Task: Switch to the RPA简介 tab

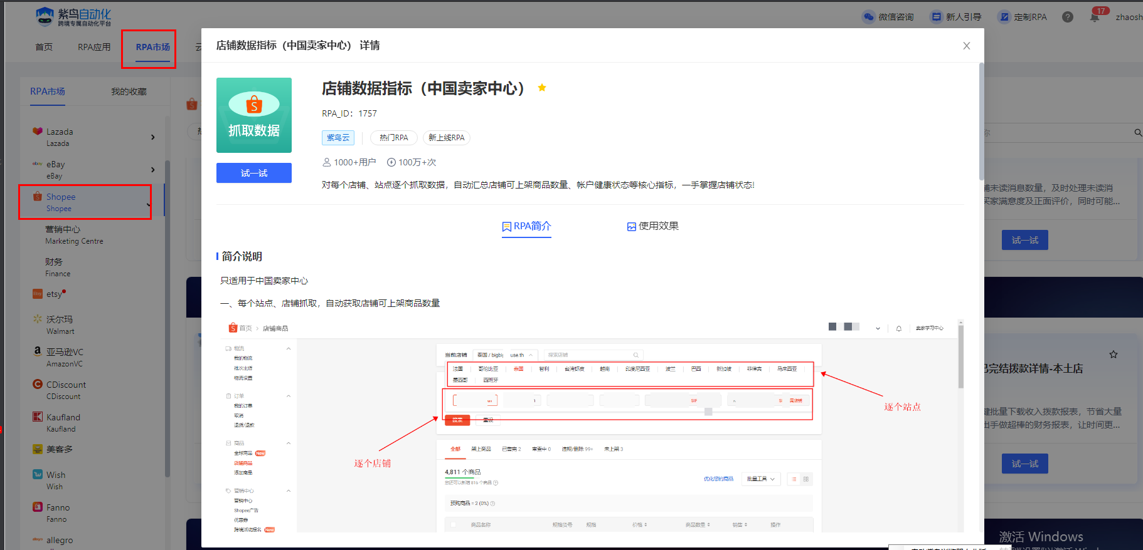Action: [x=526, y=226]
